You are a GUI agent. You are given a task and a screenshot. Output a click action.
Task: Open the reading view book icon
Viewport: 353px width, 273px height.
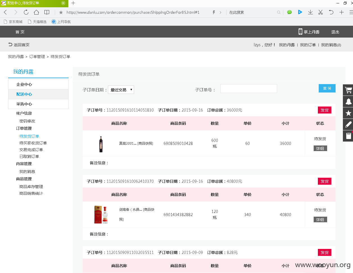click(x=47, y=12)
